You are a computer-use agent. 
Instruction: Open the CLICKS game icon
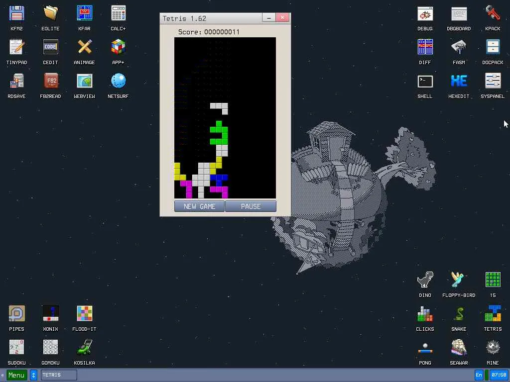(425, 314)
